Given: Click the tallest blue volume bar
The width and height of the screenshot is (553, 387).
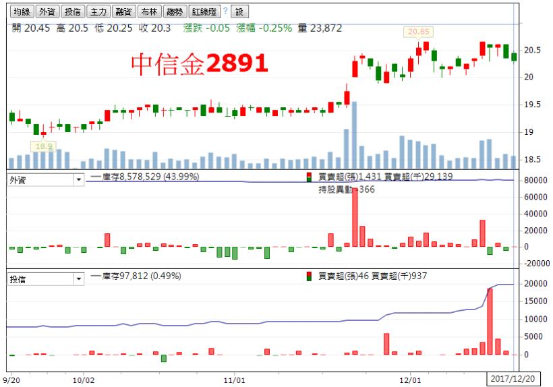Looking at the screenshot, I should 354,135.
